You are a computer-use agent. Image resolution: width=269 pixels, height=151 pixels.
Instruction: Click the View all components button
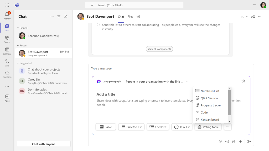(159, 49)
